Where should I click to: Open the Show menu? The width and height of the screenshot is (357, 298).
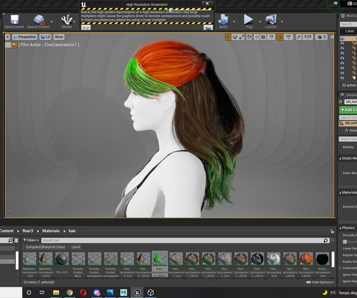point(59,37)
